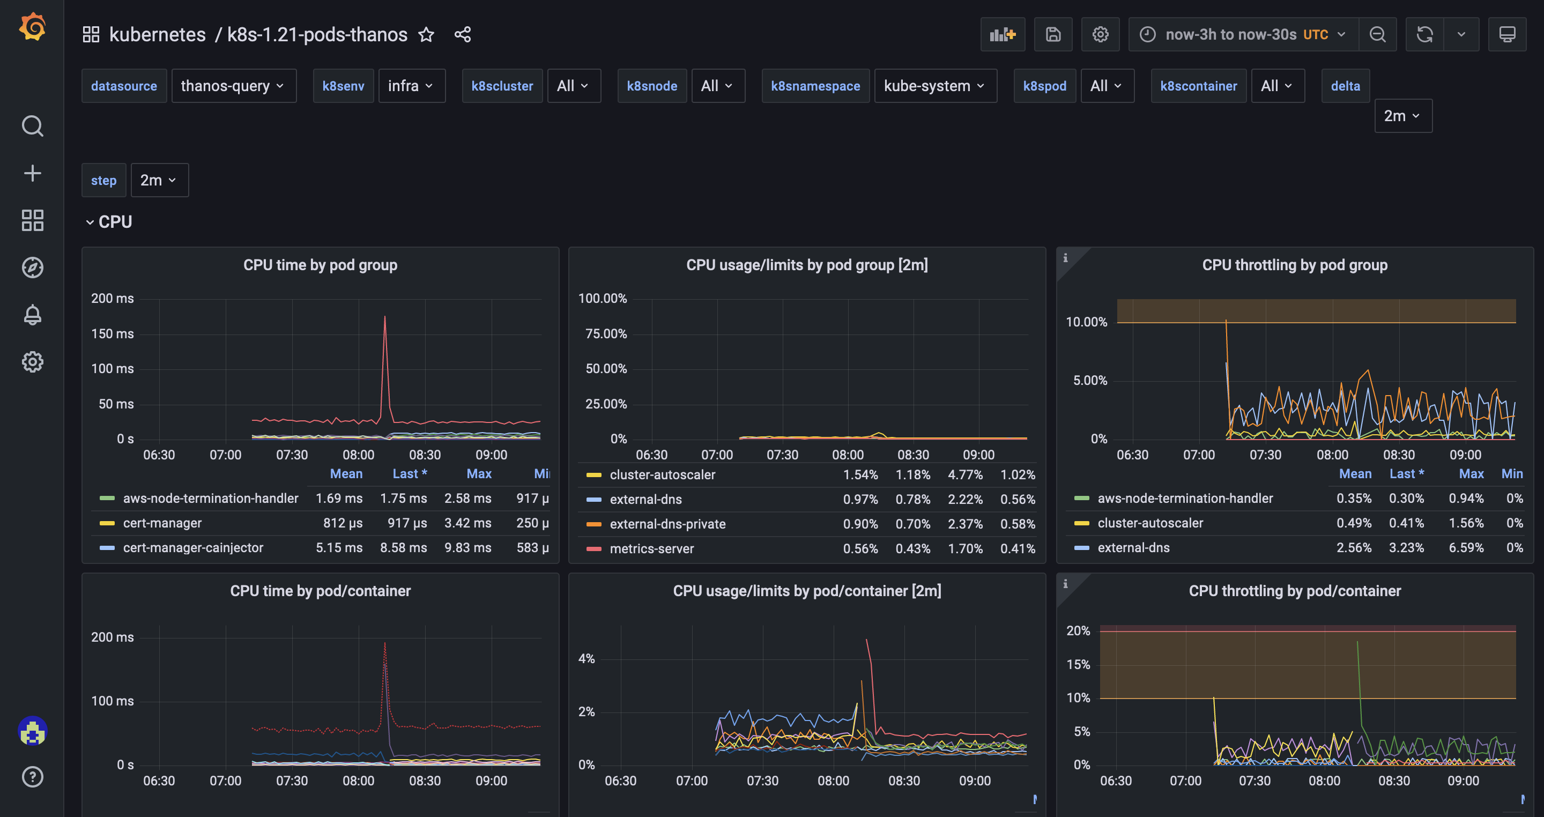Open dashboard settings
This screenshot has height=817, width=1544.
point(1101,34)
